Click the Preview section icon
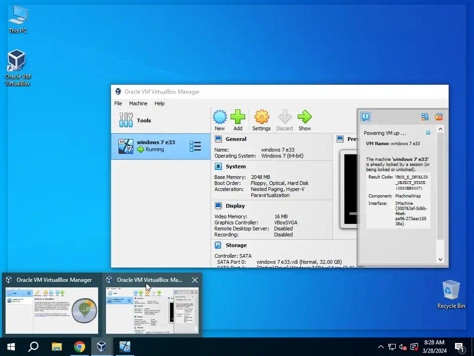Screen dimensions: 474x356 (340, 139)
